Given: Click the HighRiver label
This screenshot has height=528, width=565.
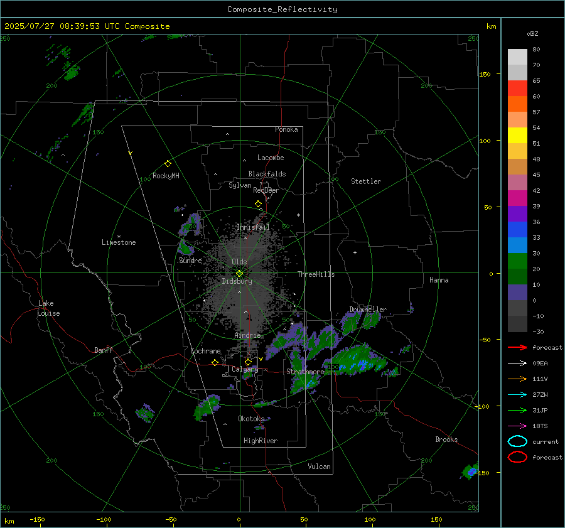Looking at the screenshot, I should click(261, 441).
